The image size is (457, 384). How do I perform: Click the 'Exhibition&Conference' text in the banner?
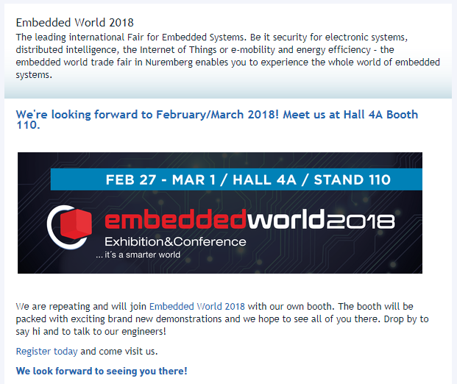click(x=175, y=241)
